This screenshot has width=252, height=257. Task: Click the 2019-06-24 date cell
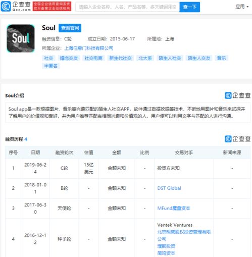click(35, 168)
